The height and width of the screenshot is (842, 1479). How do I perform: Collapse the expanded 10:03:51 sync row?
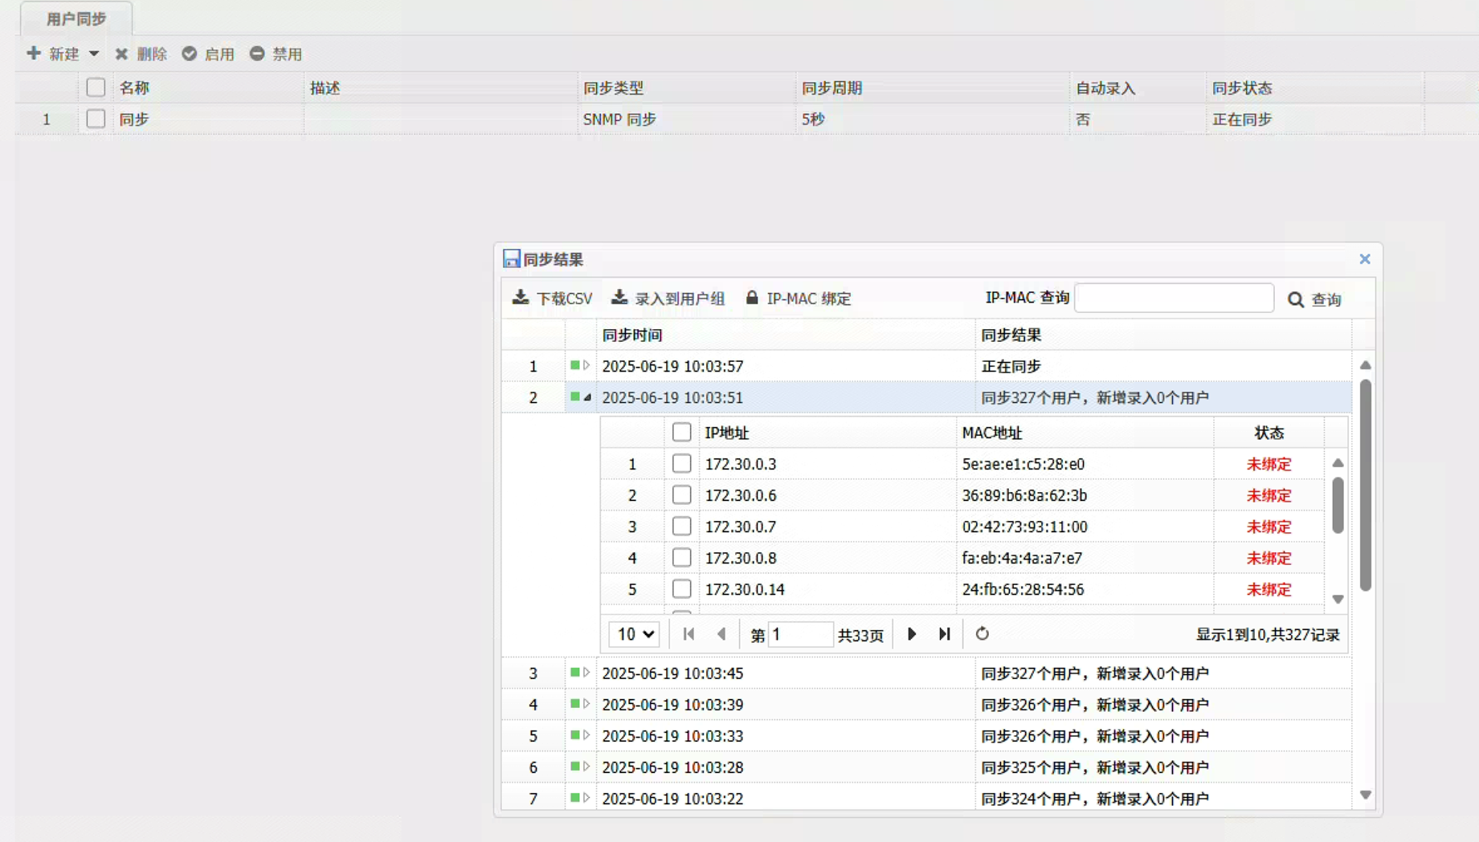586,397
